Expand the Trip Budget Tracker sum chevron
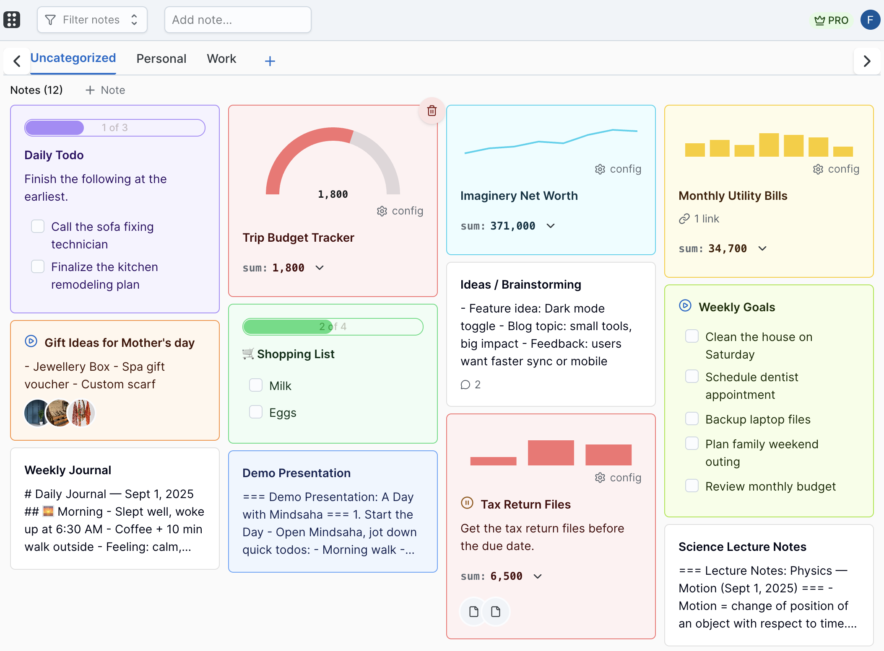Image resolution: width=884 pixels, height=651 pixels. pyautogui.click(x=320, y=268)
